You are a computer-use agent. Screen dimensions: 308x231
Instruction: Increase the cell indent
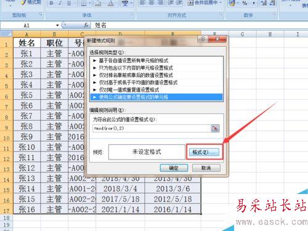(179, 2)
